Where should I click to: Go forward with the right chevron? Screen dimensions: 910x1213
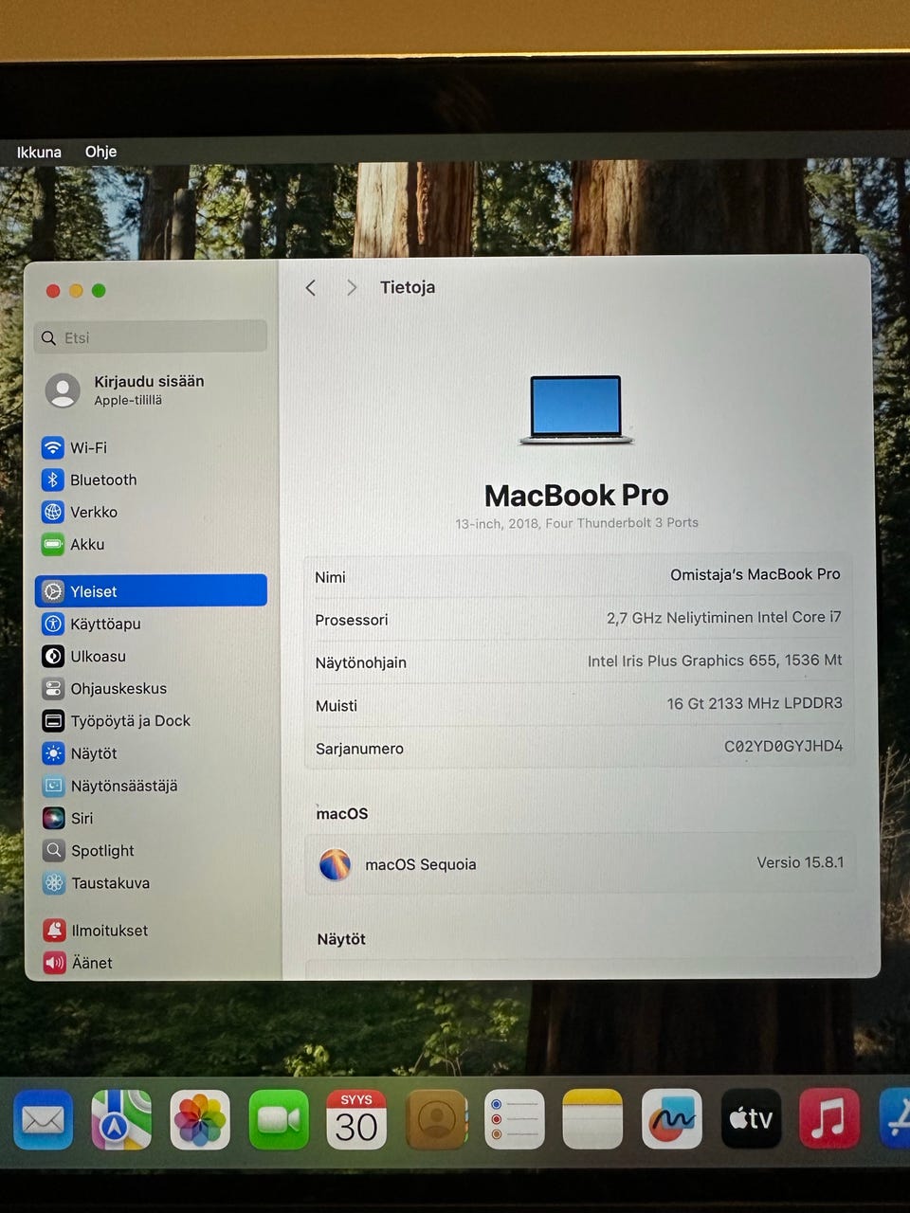(x=352, y=287)
